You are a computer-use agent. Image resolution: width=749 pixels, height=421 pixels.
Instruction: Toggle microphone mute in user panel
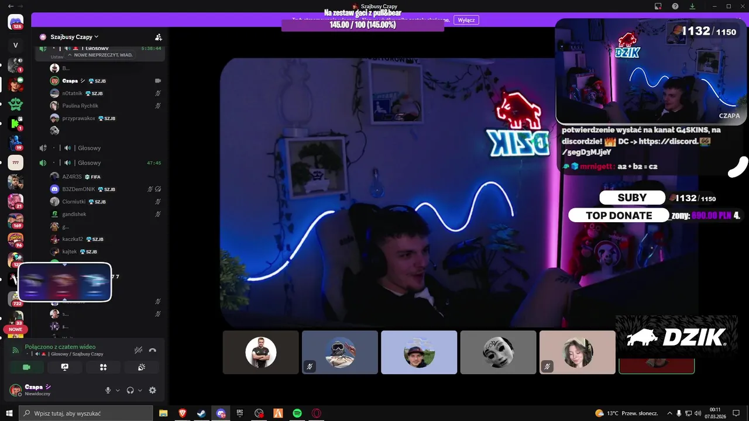coord(108,390)
